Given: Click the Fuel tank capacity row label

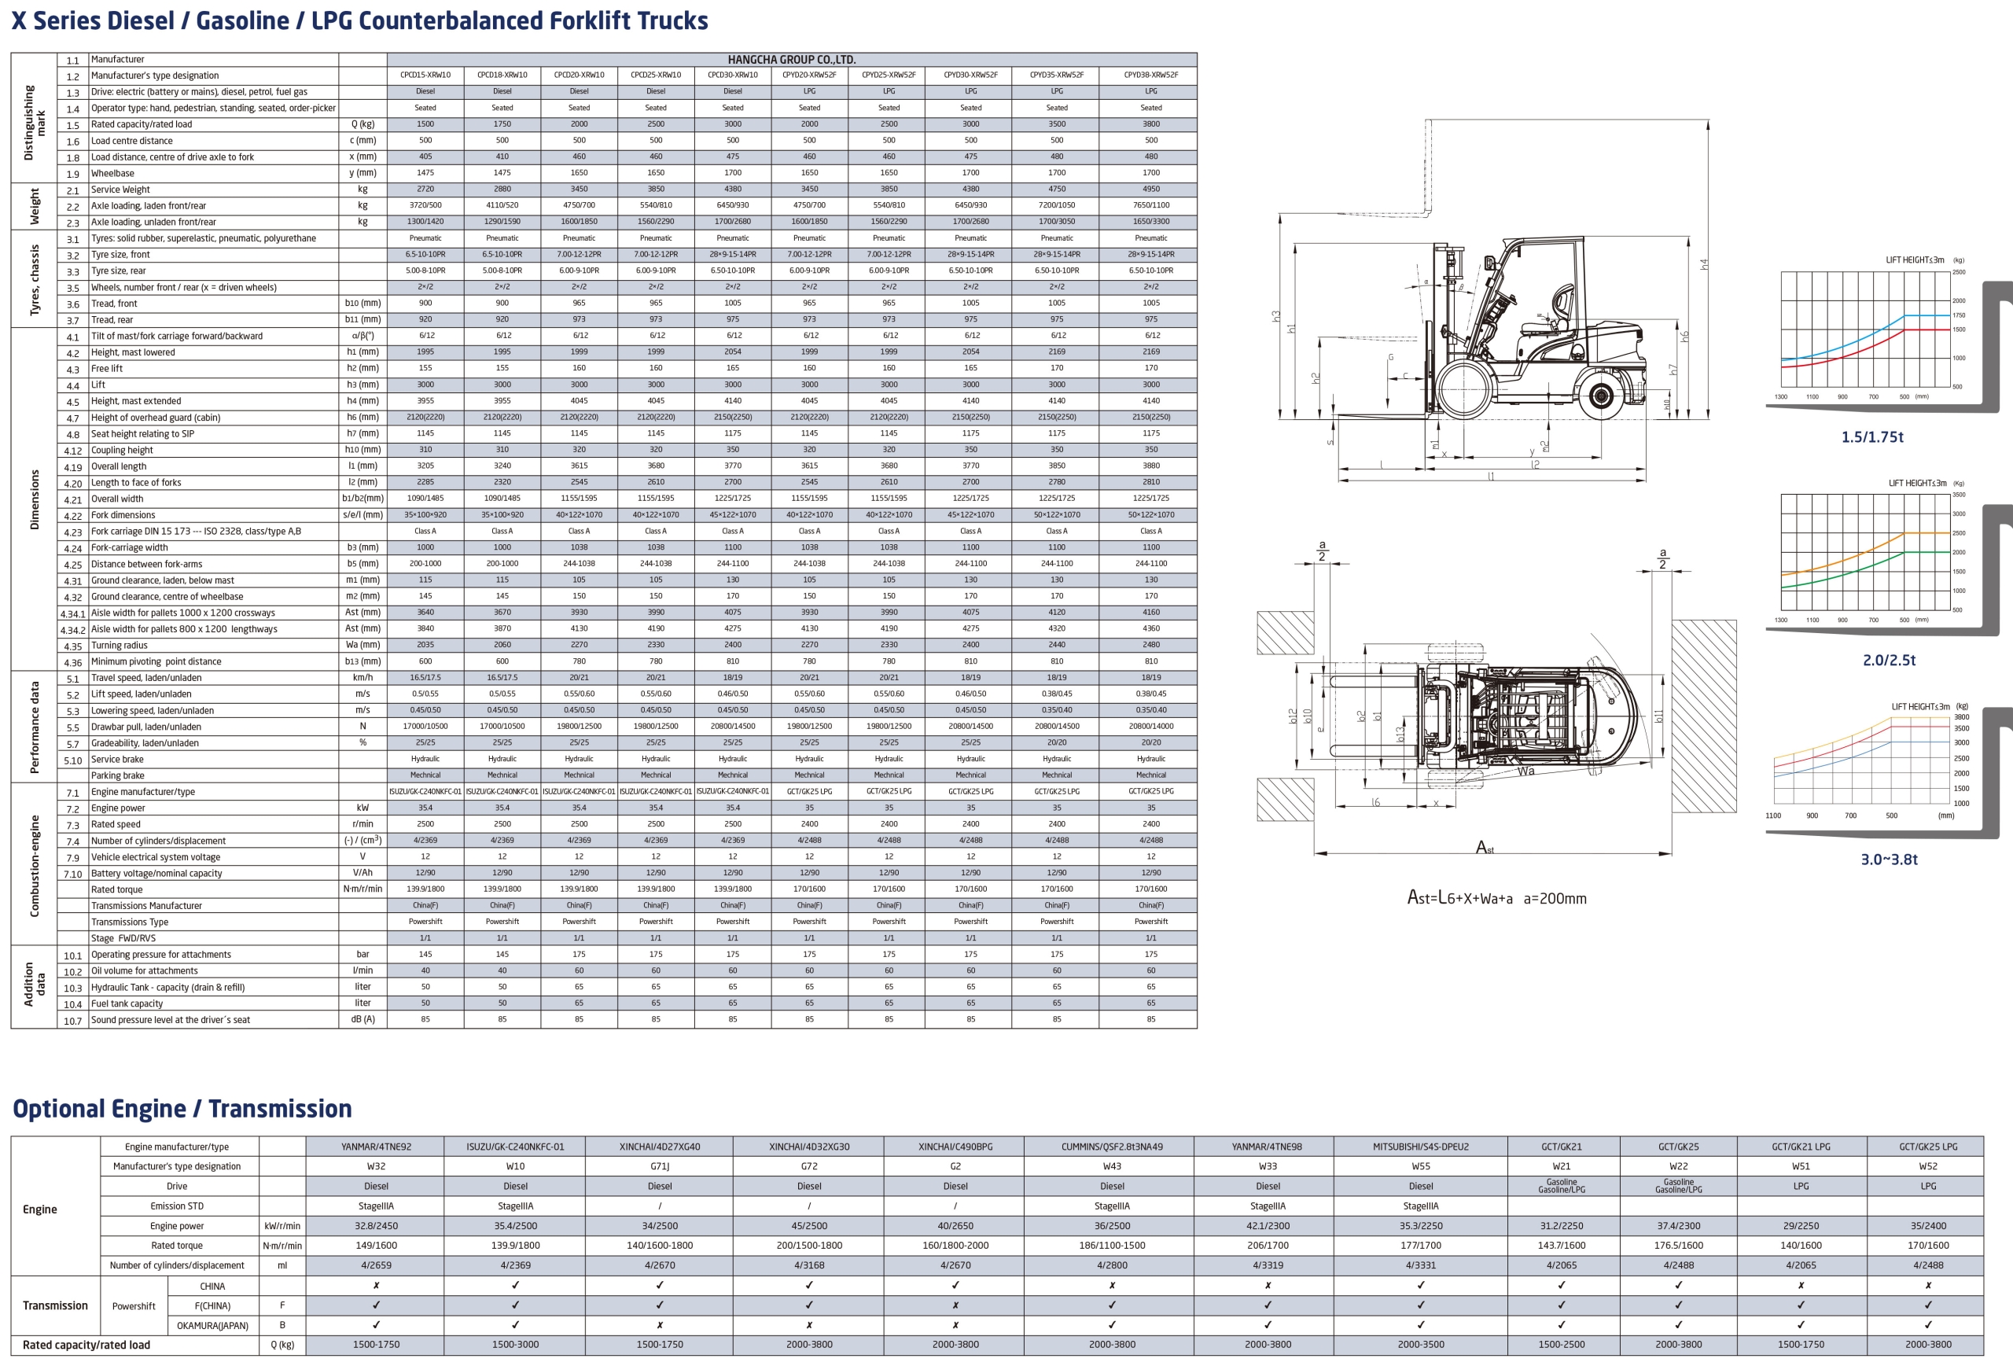Looking at the screenshot, I should (x=127, y=1004).
